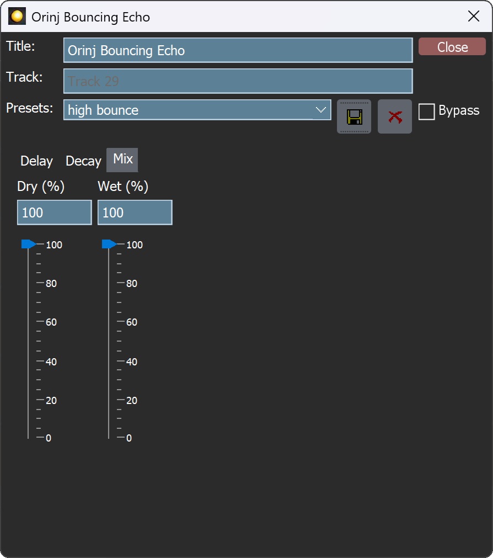Set the Dry slider to 40 mark
493x558 pixels.
[x=28, y=361]
